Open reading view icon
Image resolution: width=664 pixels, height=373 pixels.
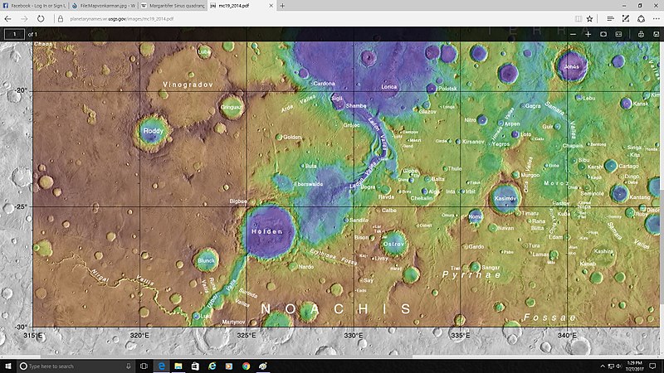(578, 18)
